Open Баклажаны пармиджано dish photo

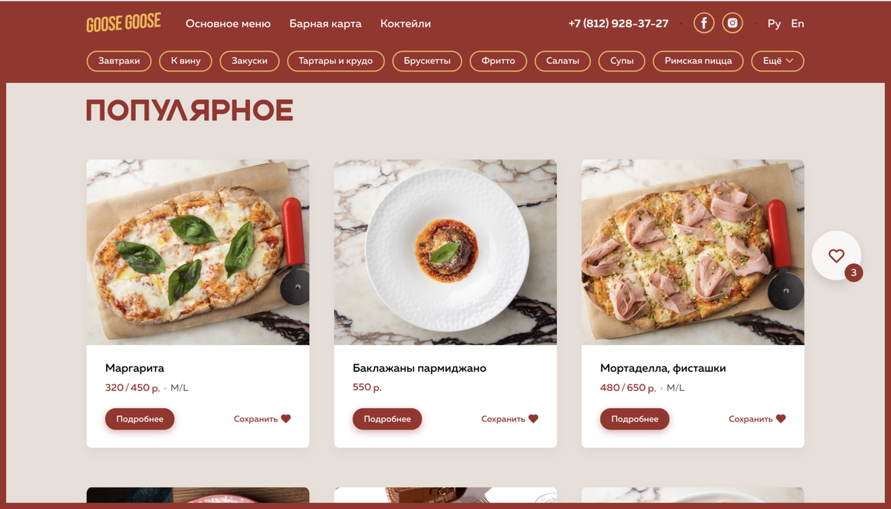click(446, 252)
